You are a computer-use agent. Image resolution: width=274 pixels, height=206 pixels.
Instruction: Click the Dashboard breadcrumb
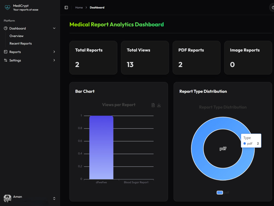coord(97,7)
